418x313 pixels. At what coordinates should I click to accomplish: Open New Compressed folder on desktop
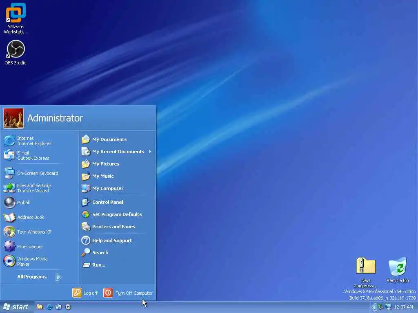(x=366, y=272)
